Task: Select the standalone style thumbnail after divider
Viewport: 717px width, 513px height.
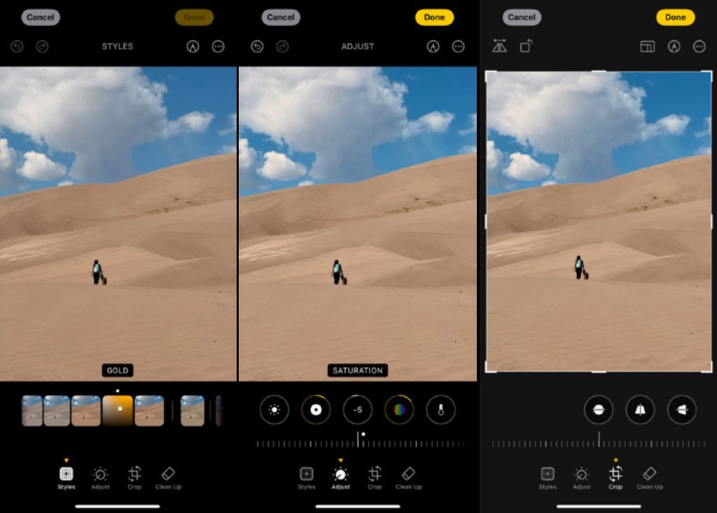Action: (193, 411)
